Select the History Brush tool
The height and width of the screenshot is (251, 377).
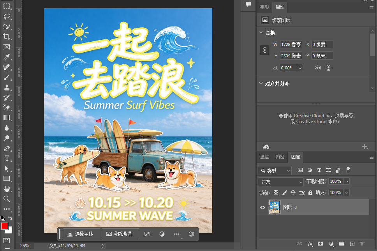point(7,97)
